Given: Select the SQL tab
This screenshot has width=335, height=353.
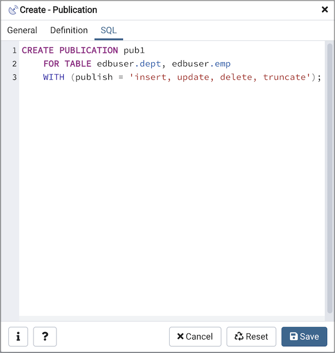Looking at the screenshot, I should coord(108,30).
